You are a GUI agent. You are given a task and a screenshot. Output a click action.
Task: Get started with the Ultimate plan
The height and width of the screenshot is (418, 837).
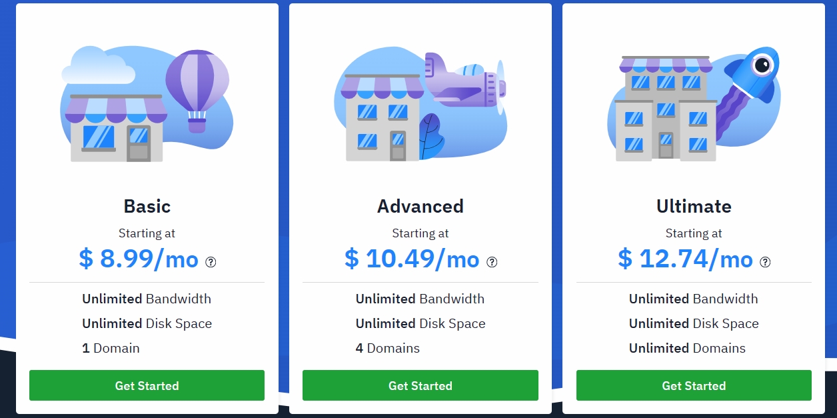pos(694,385)
